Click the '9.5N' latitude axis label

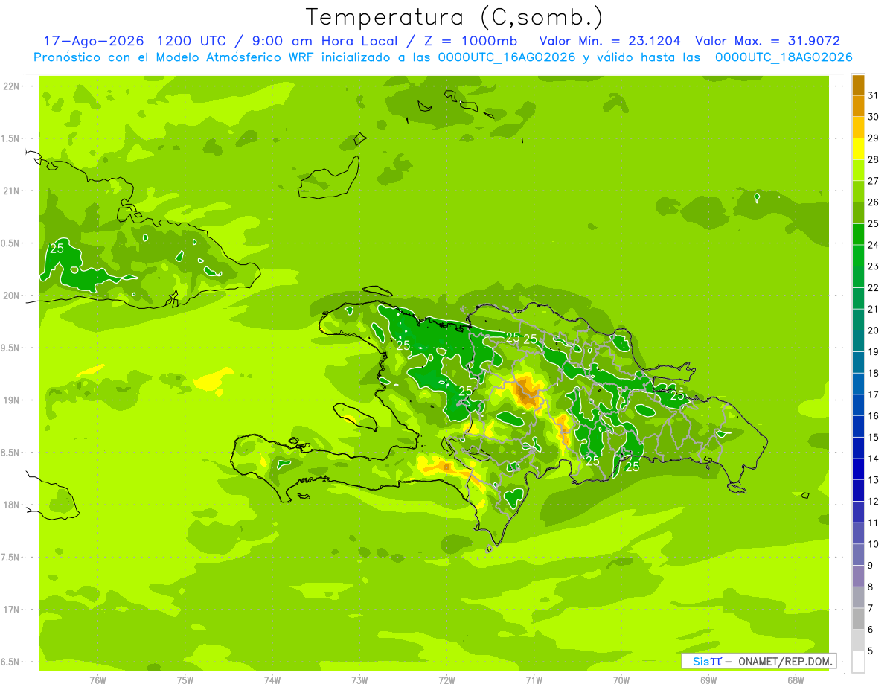[x=10, y=348]
